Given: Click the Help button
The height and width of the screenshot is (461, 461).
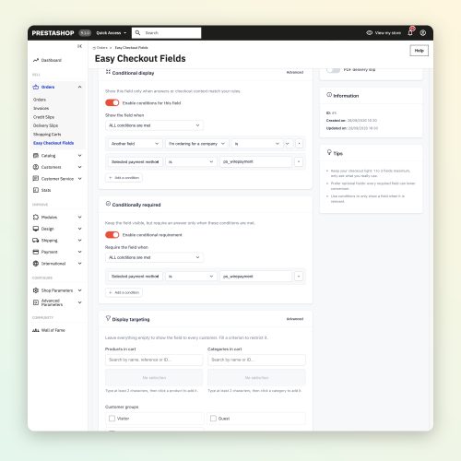Looking at the screenshot, I should pyautogui.click(x=419, y=51).
